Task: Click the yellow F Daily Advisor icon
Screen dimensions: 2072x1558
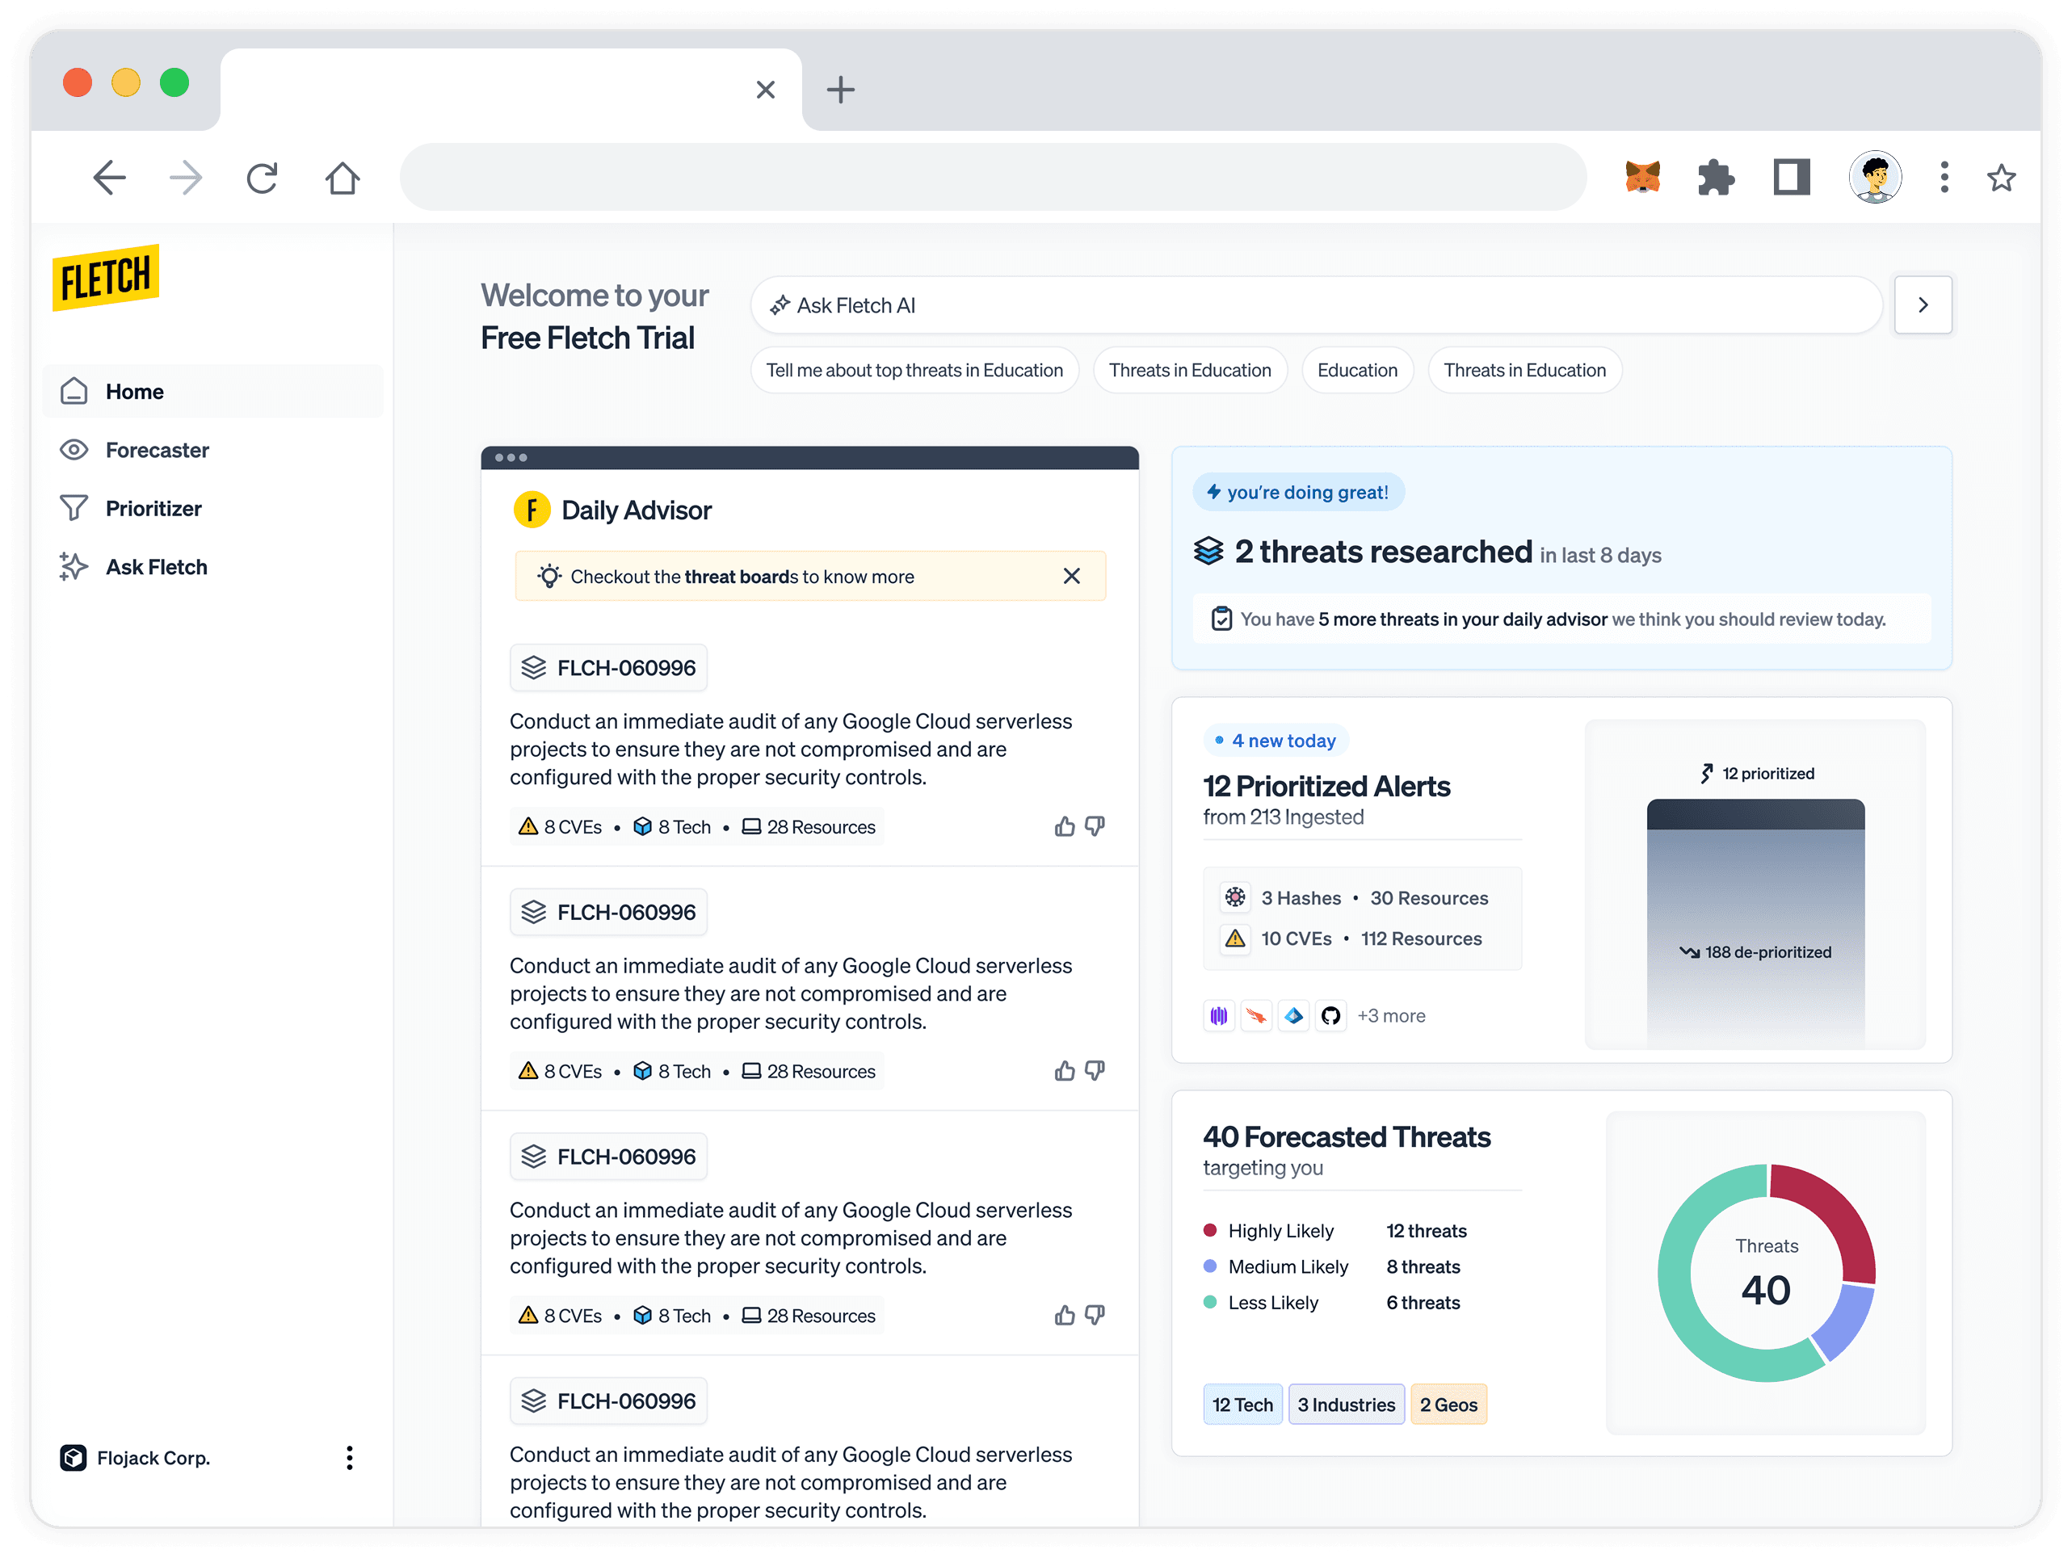Action: (532, 510)
